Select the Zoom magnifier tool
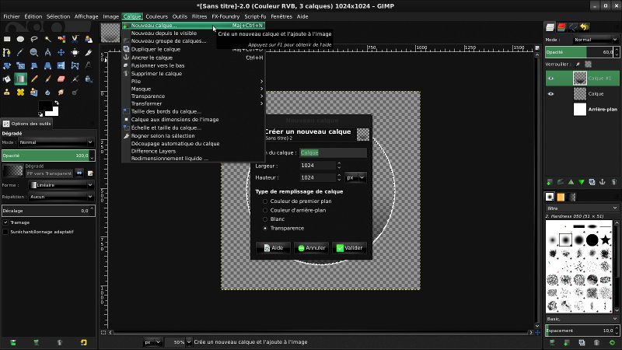 (x=34, y=52)
